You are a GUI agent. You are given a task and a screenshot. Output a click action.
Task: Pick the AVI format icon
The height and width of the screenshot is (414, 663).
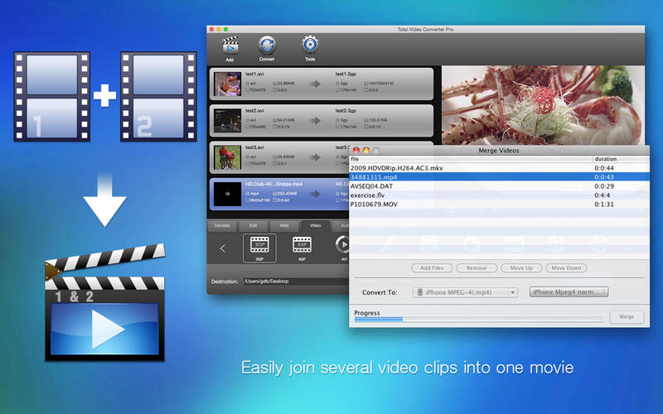point(342,245)
